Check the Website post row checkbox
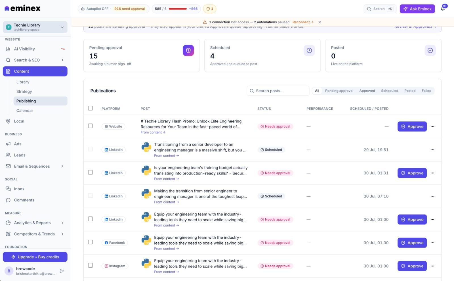Image resolution: width=454 pixels, height=281 pixels. (x=91, y=126)
